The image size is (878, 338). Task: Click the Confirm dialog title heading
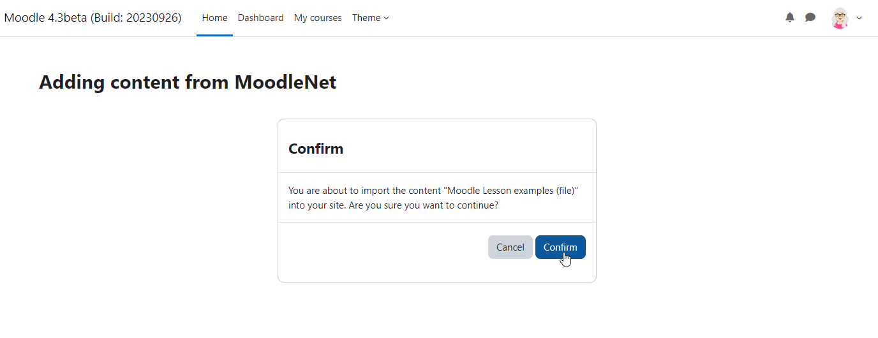tap(316, 149)
